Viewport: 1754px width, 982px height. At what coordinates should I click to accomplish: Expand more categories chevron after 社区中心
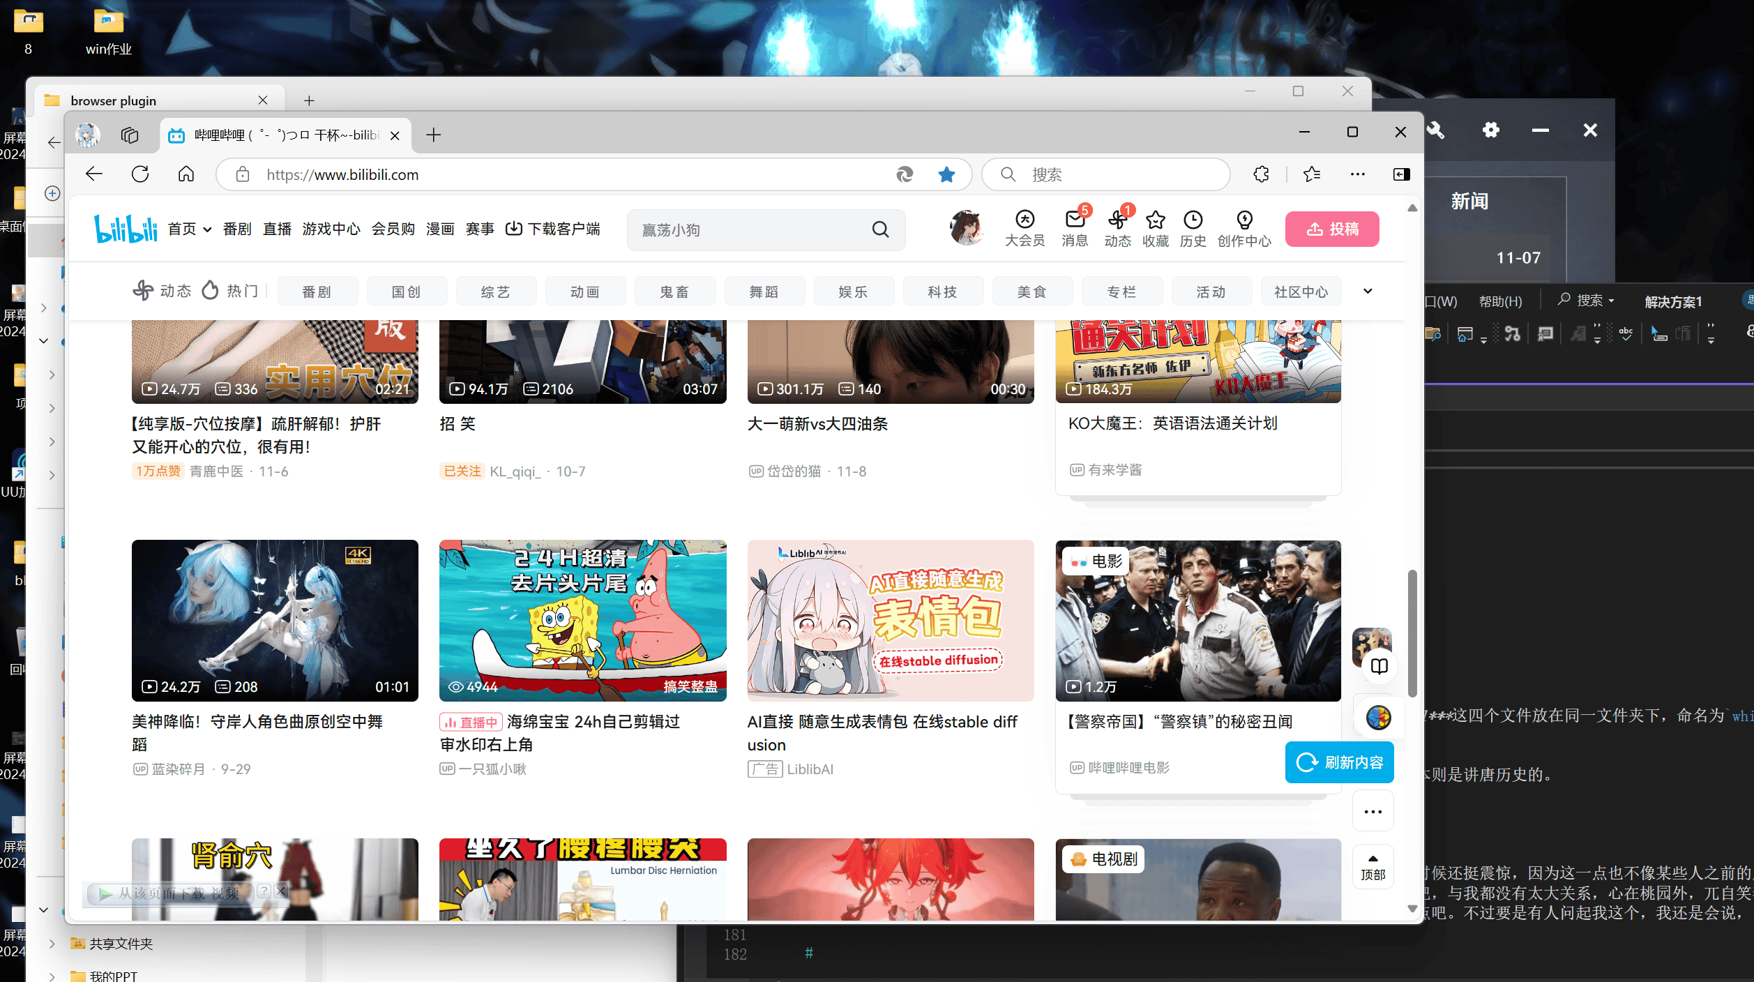click(1368, 292)
